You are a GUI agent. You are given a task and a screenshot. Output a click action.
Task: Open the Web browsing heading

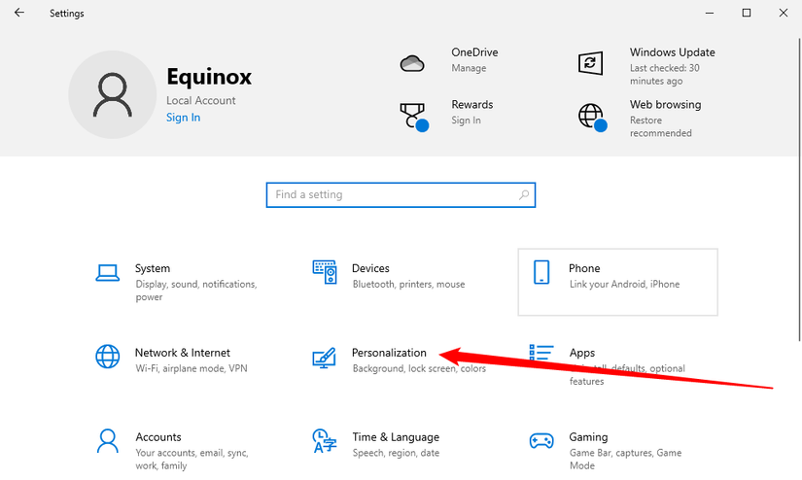pyautogui.click(x=666, y=104)
